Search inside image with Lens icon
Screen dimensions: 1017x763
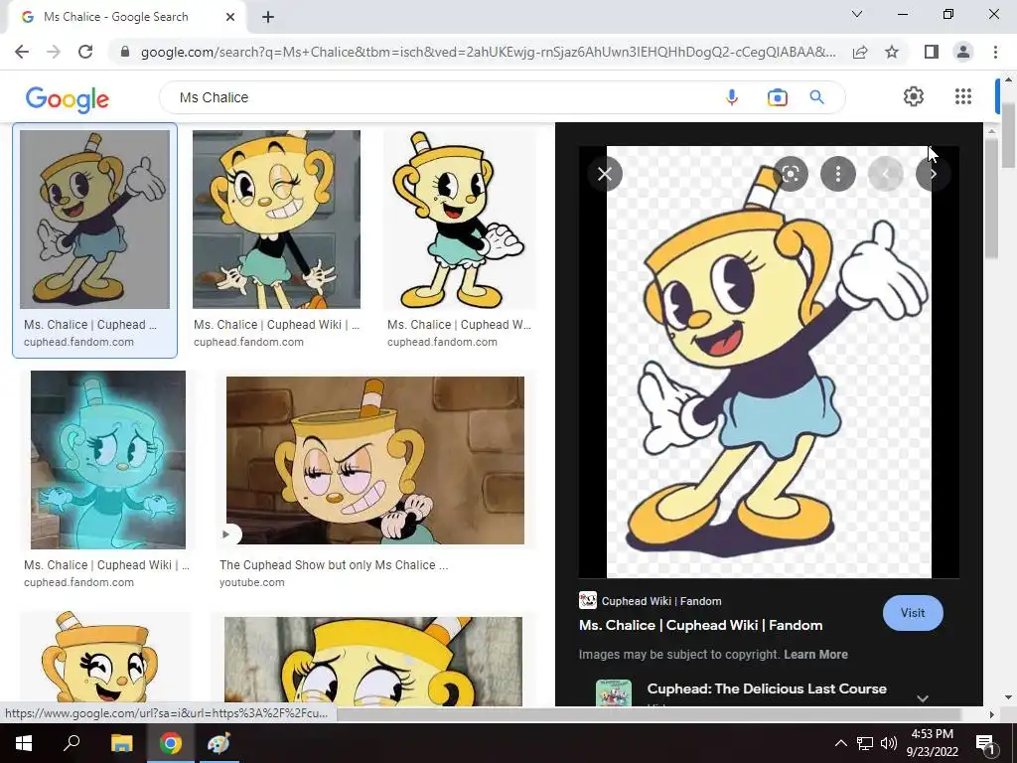(790, 174)
